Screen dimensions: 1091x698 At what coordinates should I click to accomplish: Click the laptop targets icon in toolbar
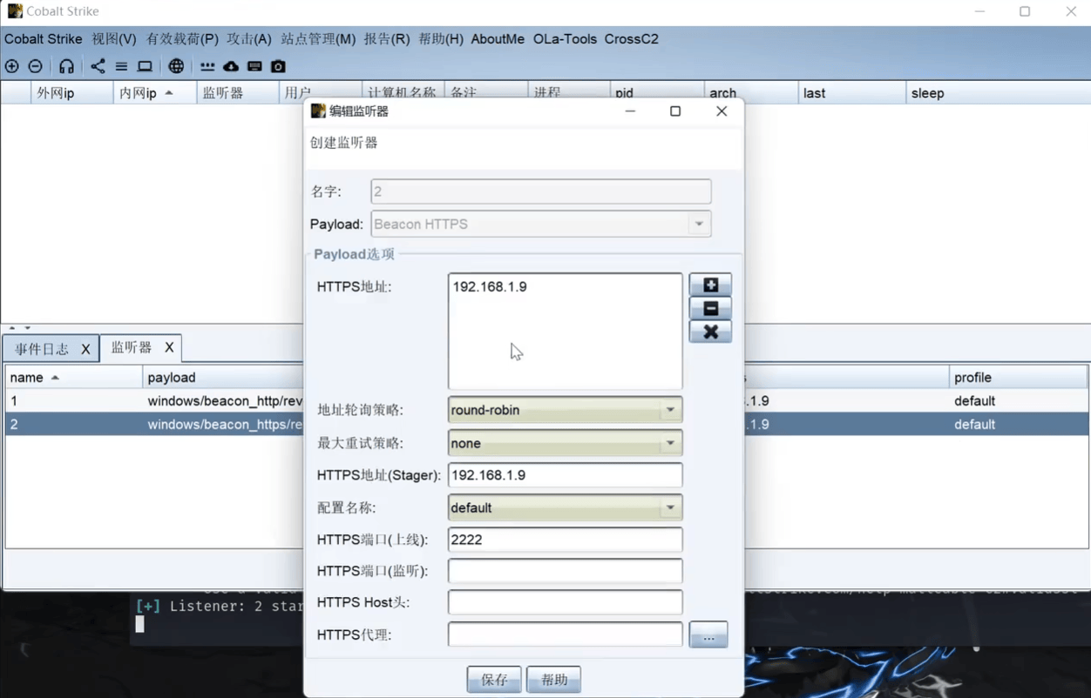[x=145, y=66]
